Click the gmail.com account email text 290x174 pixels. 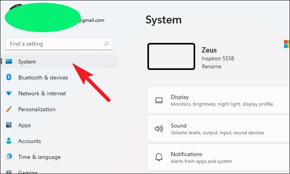(91, 20)
